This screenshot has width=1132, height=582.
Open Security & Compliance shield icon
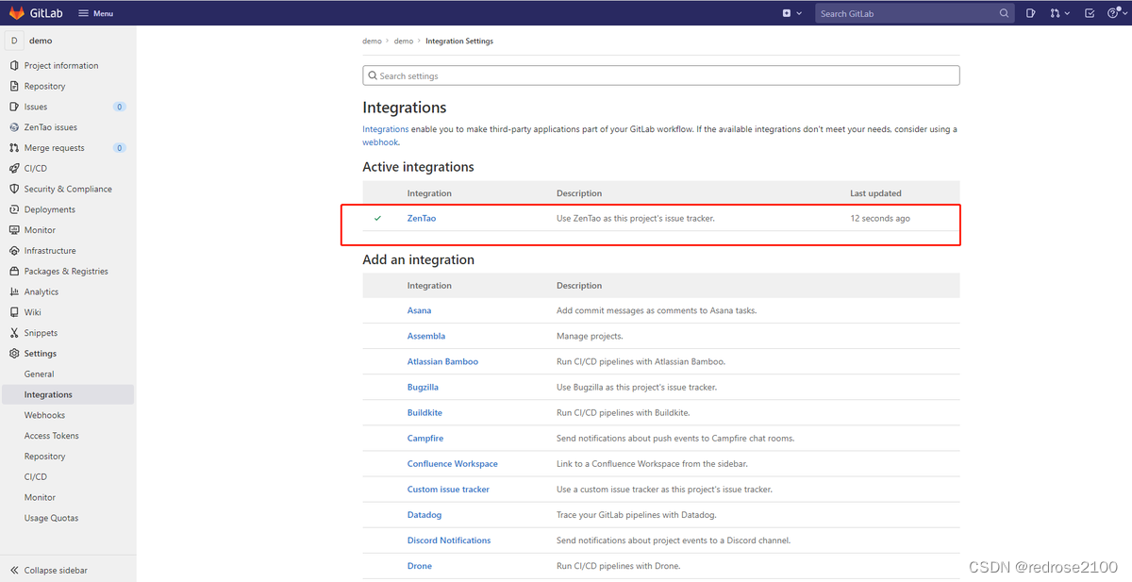14,189
